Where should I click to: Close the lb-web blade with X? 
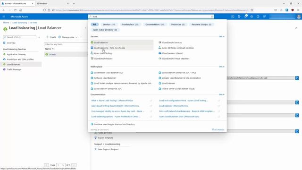point(296,28)
